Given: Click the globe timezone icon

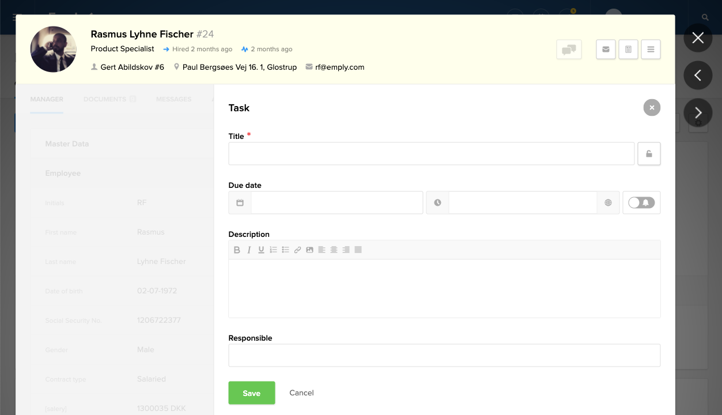Looking at the screenshot, I should [x=608, y=203].
